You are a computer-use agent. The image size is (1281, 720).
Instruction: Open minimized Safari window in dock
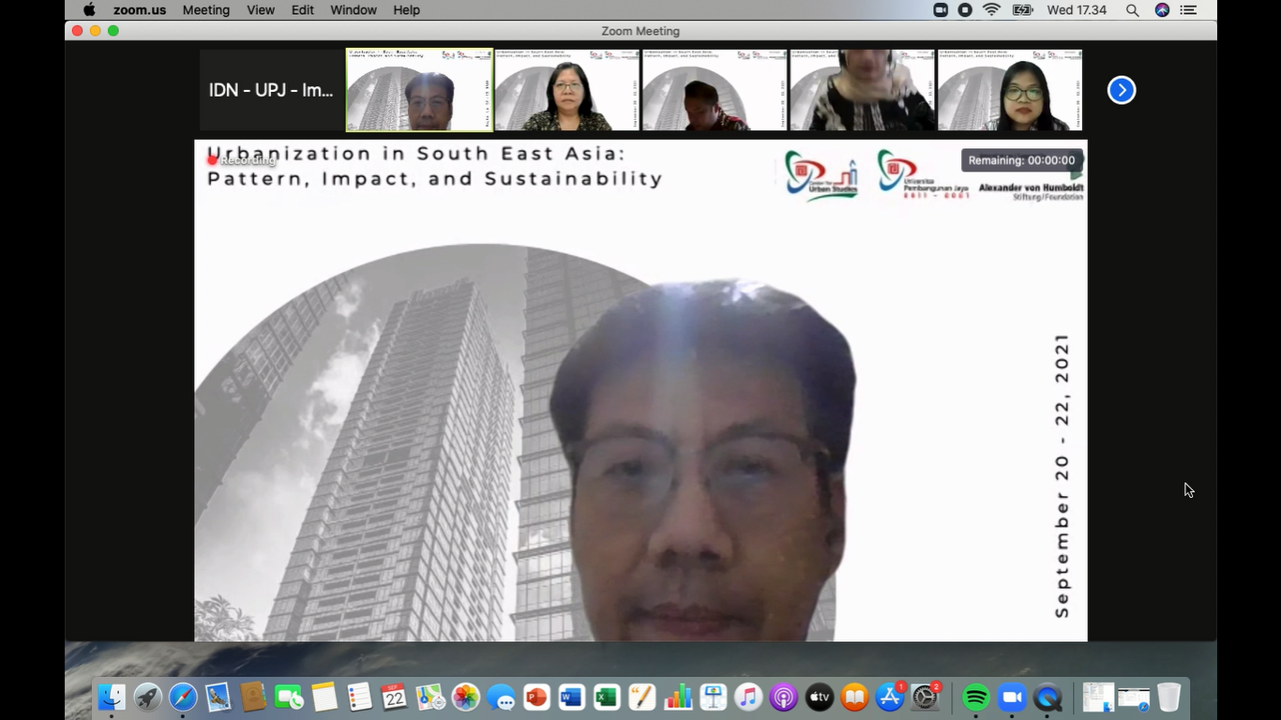pyautogui.click(x=1133, y=698)
